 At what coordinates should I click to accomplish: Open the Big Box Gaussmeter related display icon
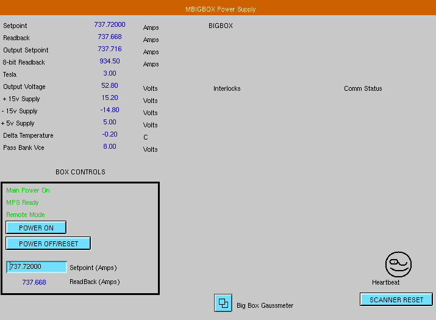[223, 303]
